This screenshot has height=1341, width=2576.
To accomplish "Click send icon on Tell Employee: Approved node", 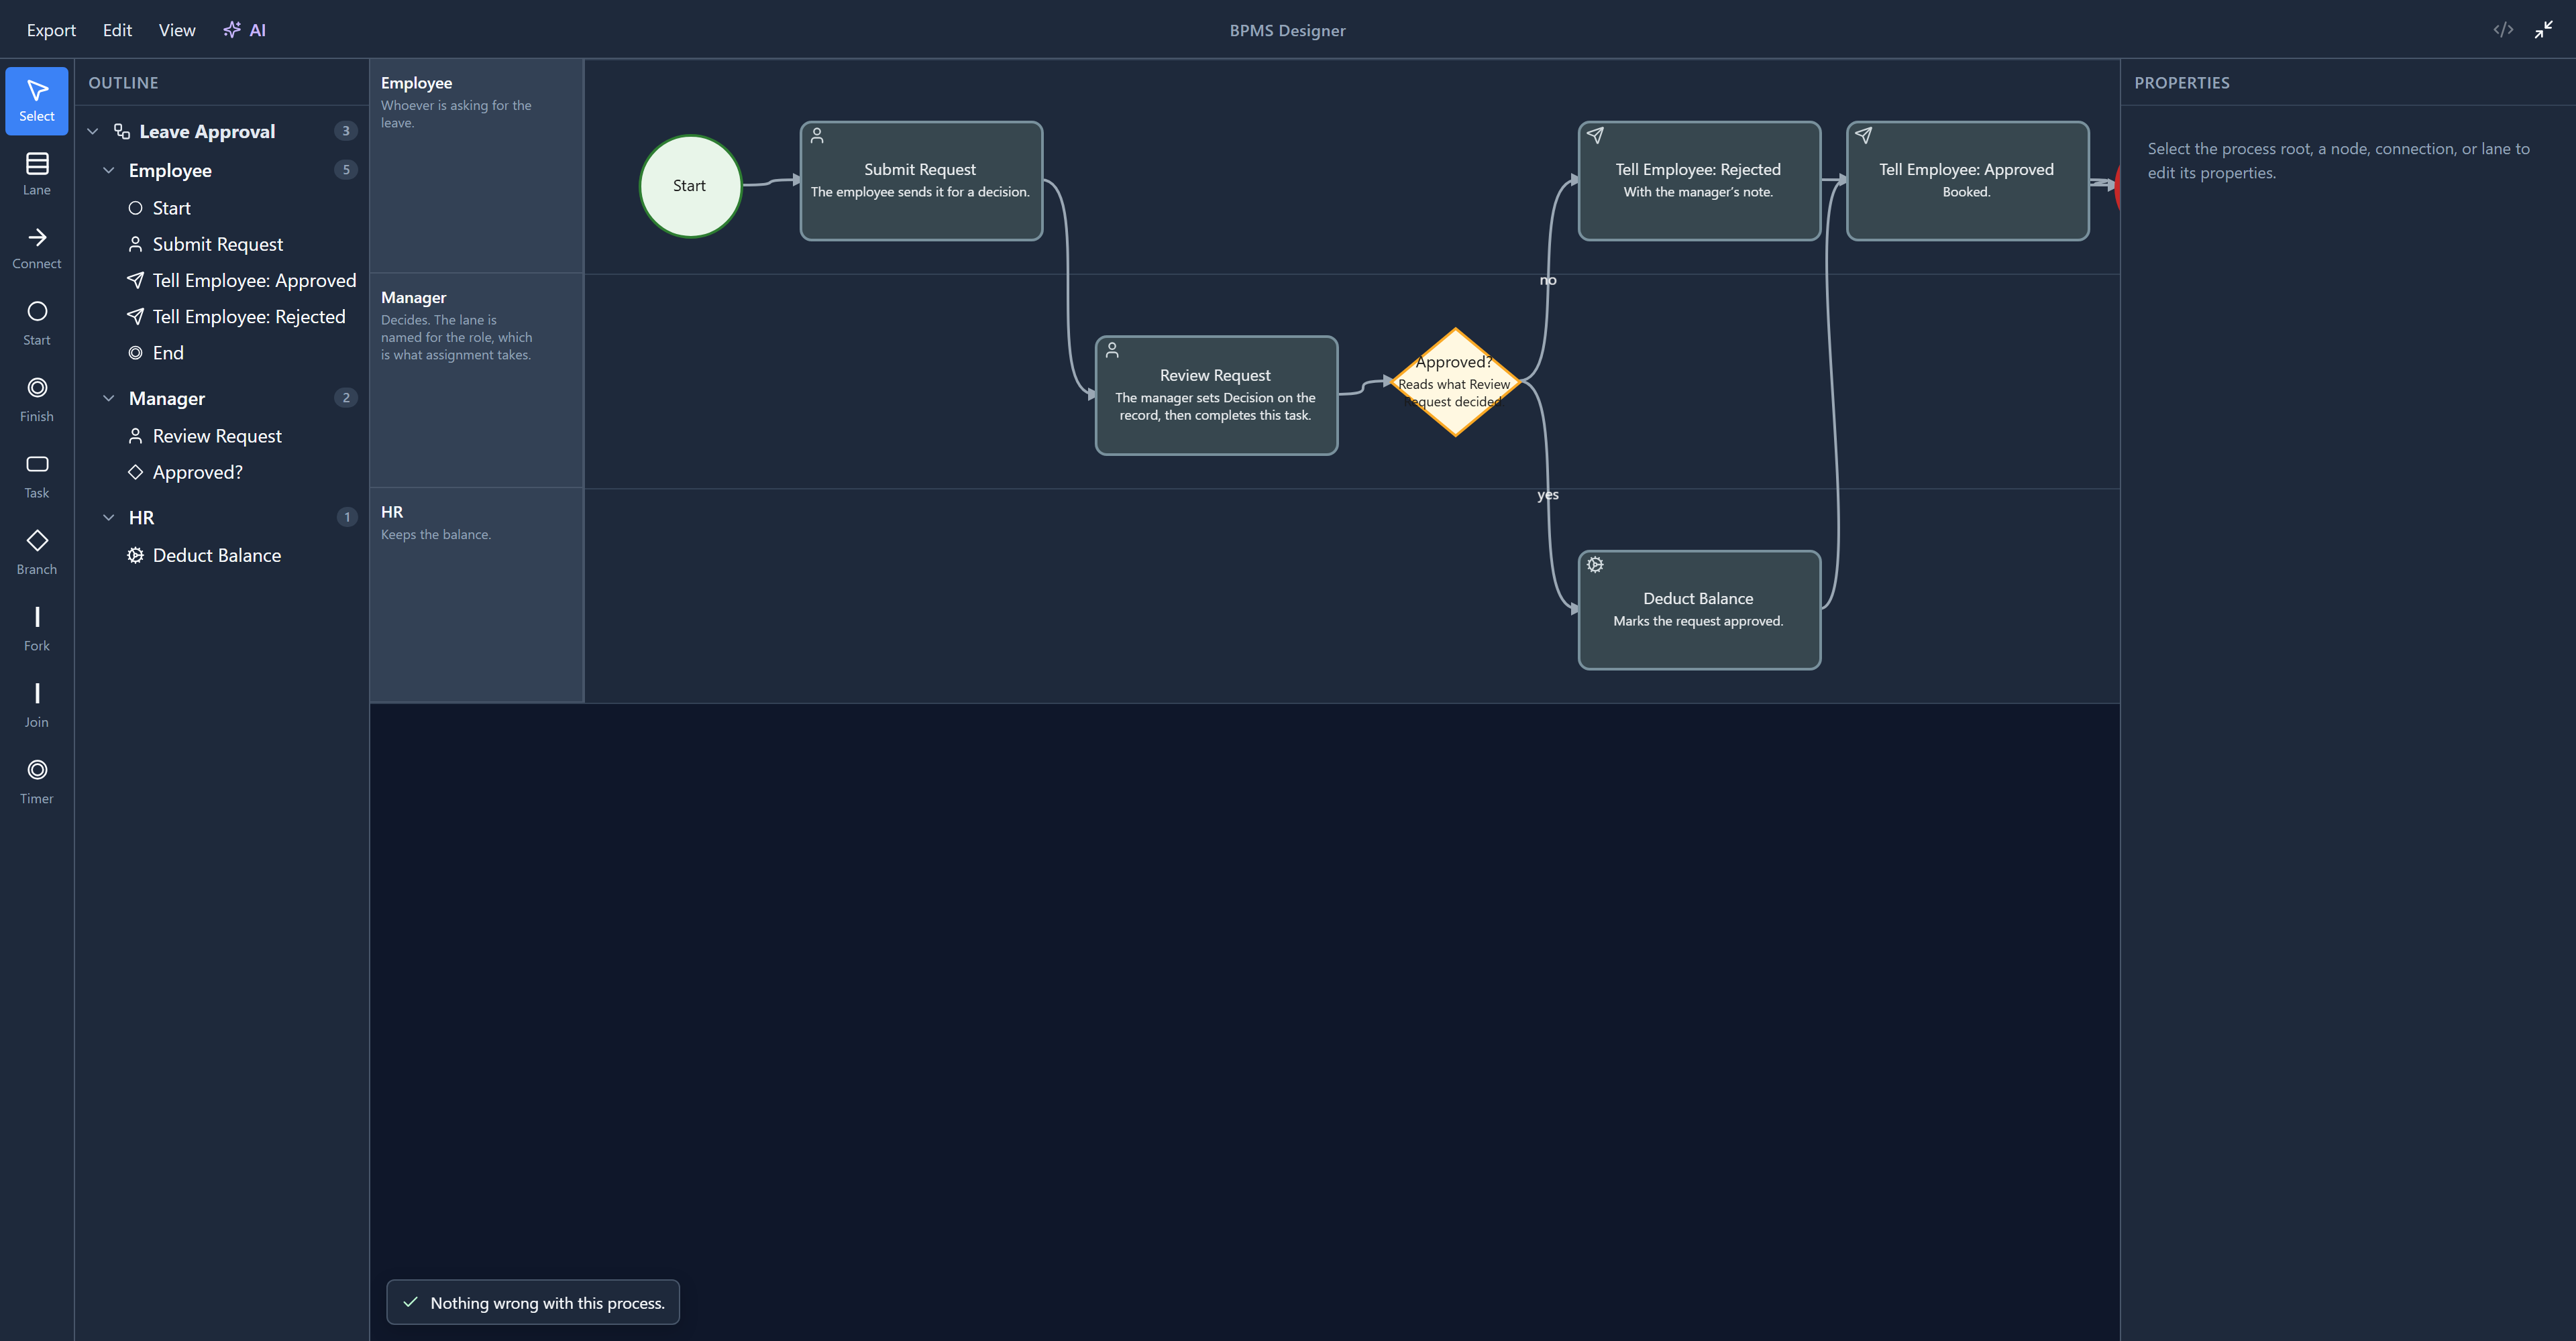I will click(x=1863, y=135).
